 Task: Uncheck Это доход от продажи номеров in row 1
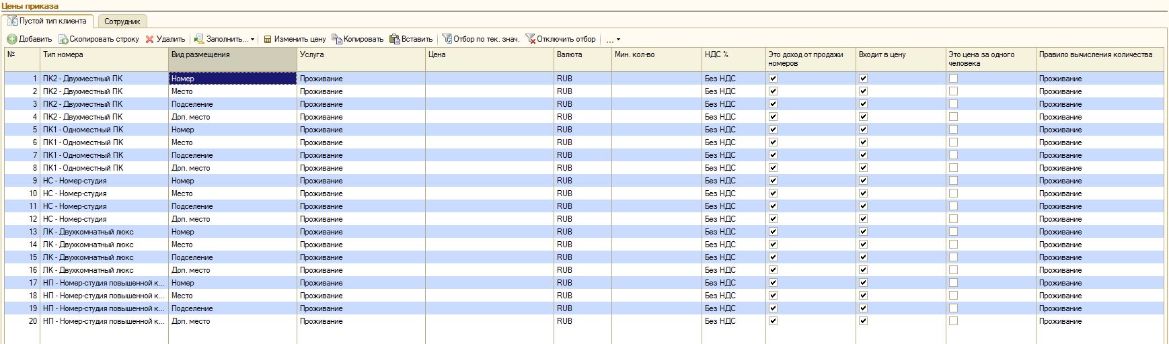(x=773, y=79)
